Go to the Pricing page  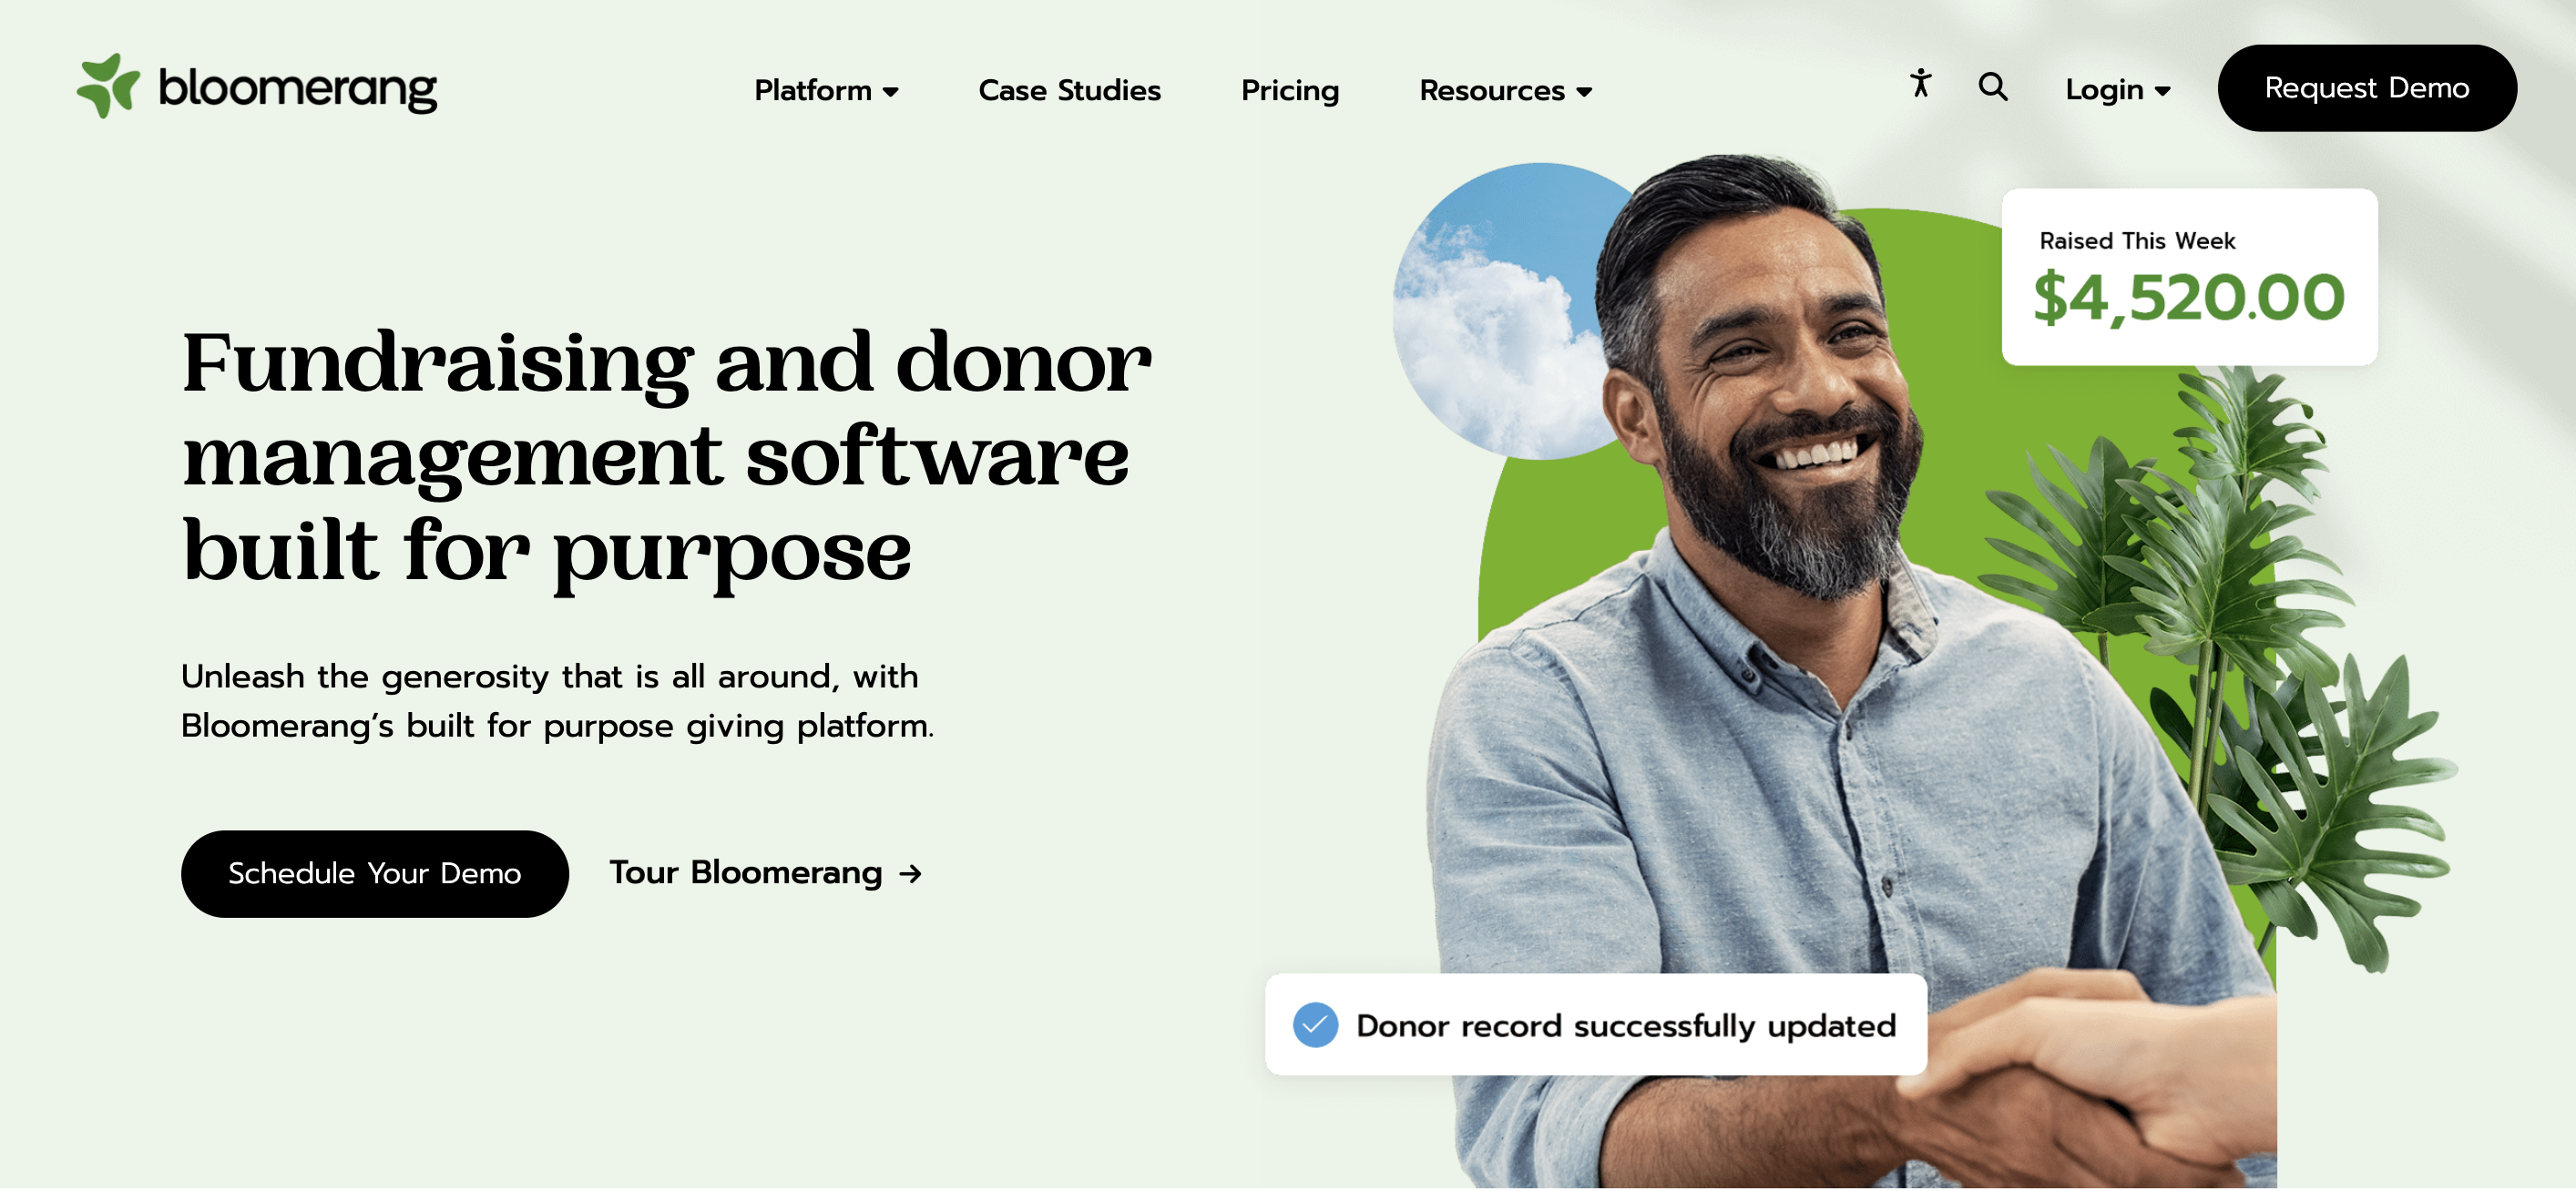point(1289,91)
